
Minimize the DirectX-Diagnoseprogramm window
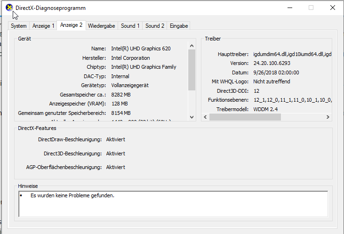[290, 8]
